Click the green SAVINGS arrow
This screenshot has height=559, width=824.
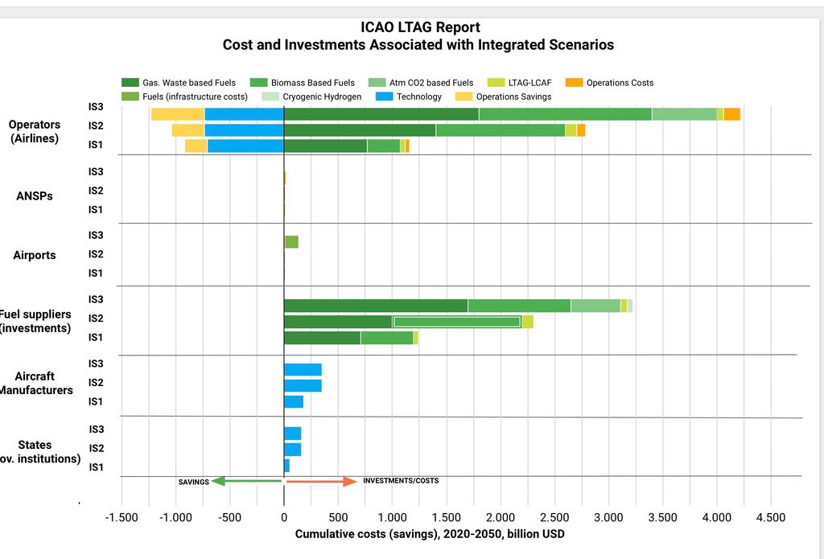point(246,481)
